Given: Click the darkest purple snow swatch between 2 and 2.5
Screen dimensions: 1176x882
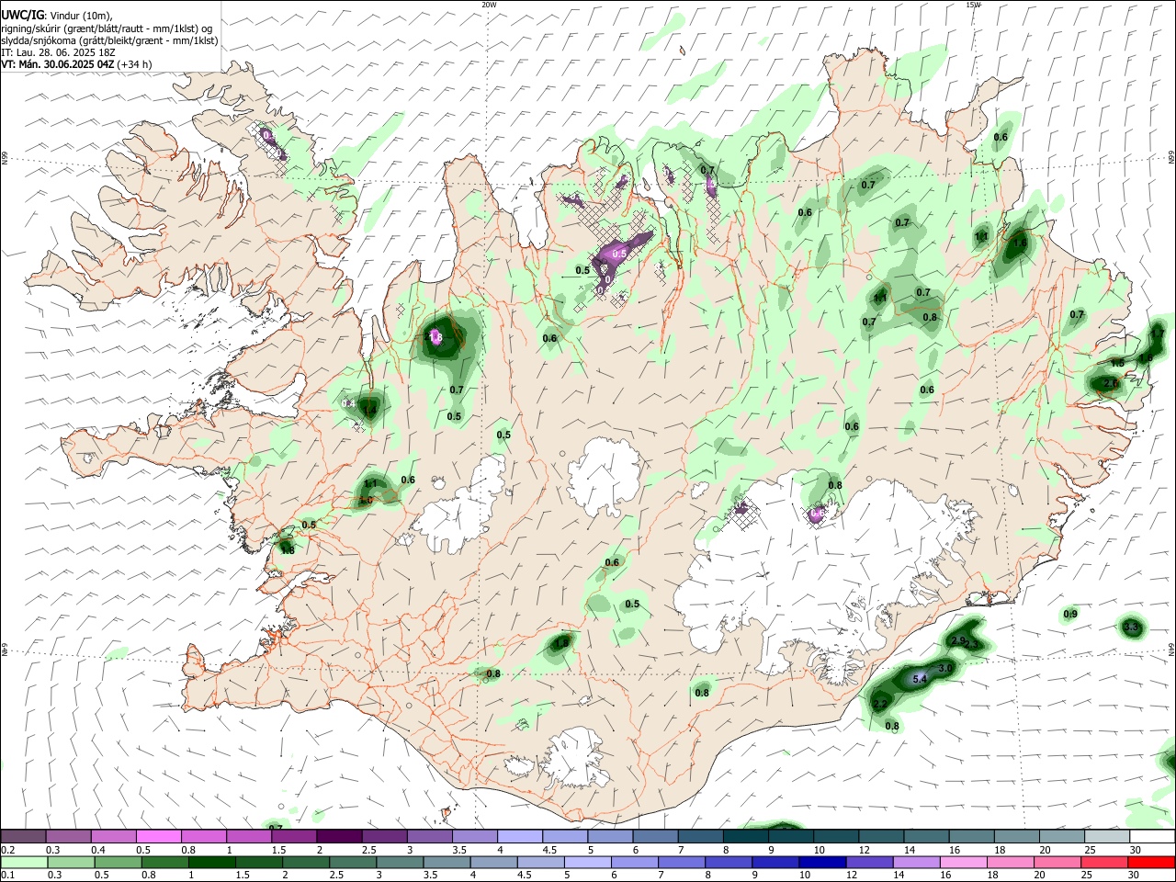Looking at the screenshot, I should pos(339,837).
